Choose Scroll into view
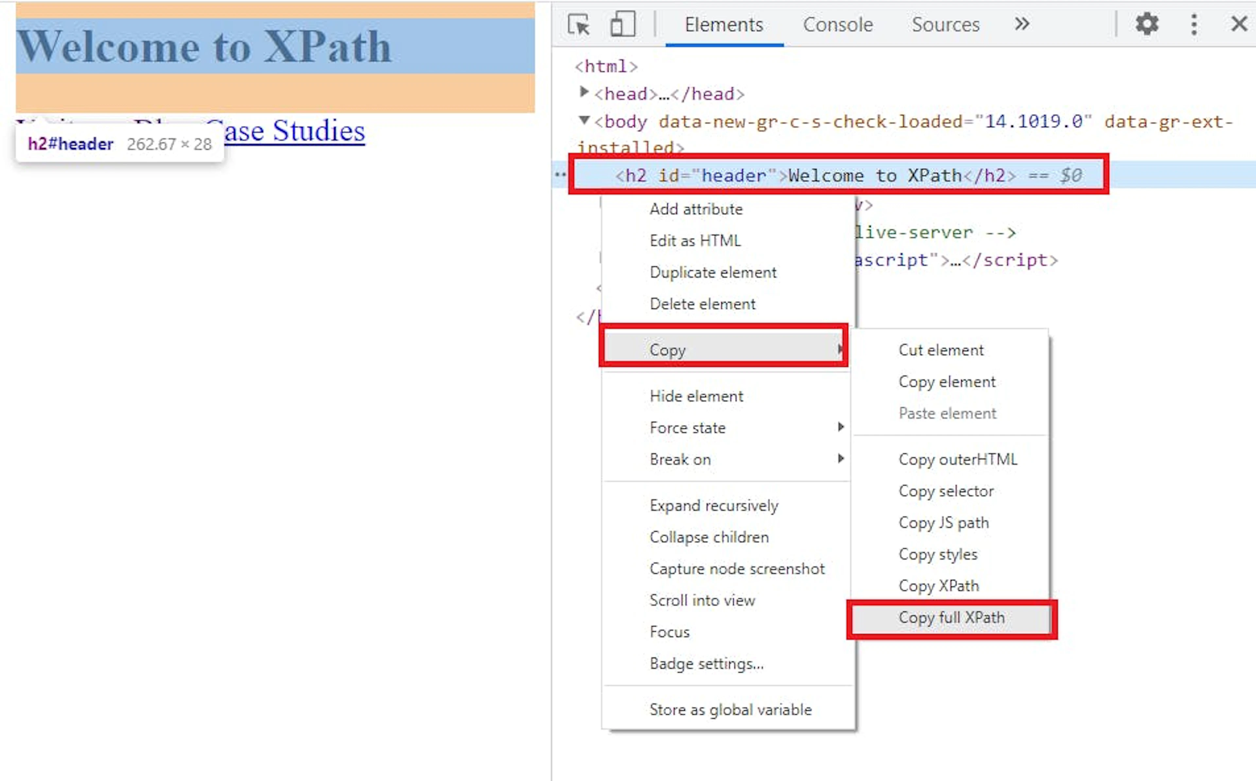The image size is (1256, 781). [x=703, y=600]
